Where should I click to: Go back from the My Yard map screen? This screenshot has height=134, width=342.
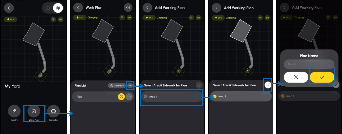9,8
